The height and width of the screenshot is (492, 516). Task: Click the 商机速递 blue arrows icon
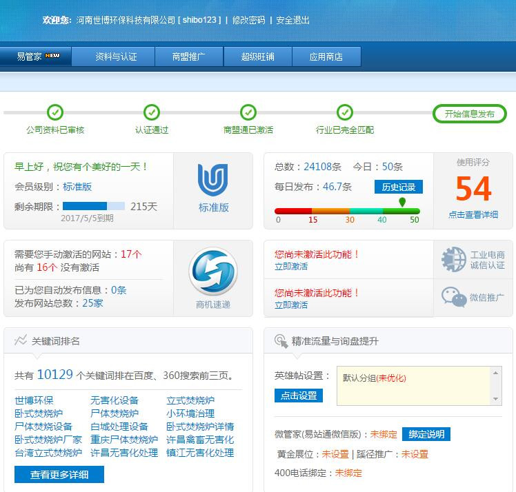click(x=213, y=271)
